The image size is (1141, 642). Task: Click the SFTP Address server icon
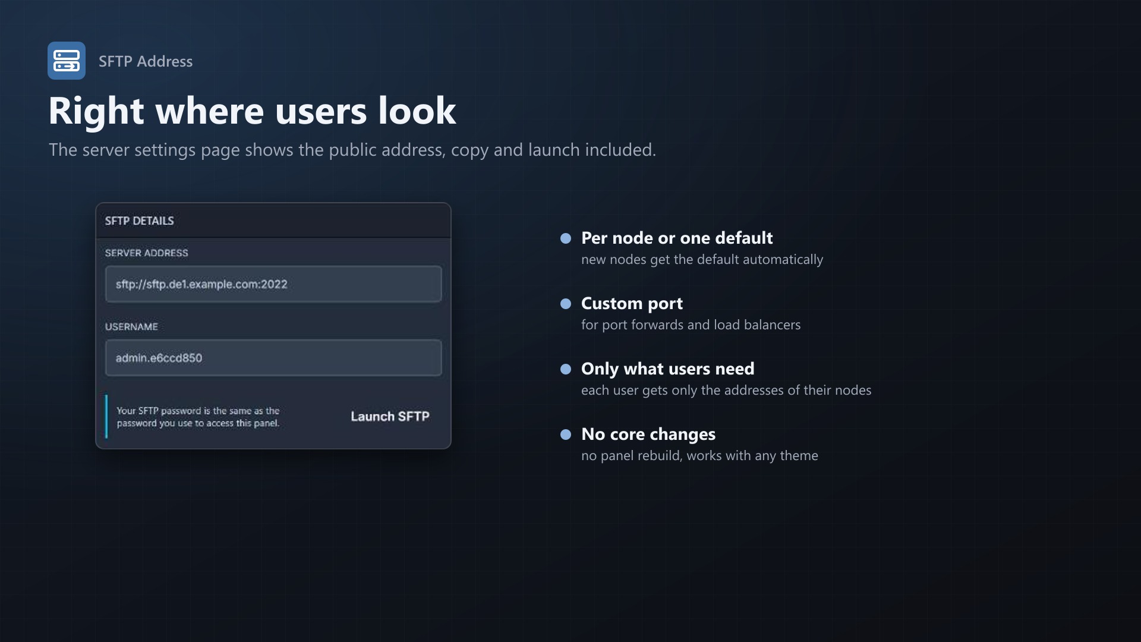[67, 61]
